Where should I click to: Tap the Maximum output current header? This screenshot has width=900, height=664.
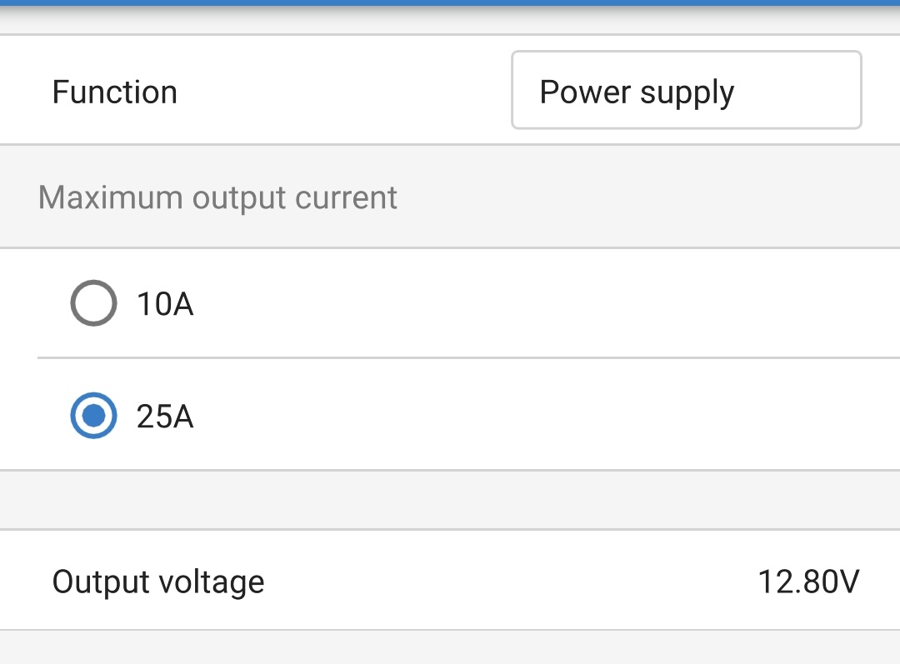(217, 197)
